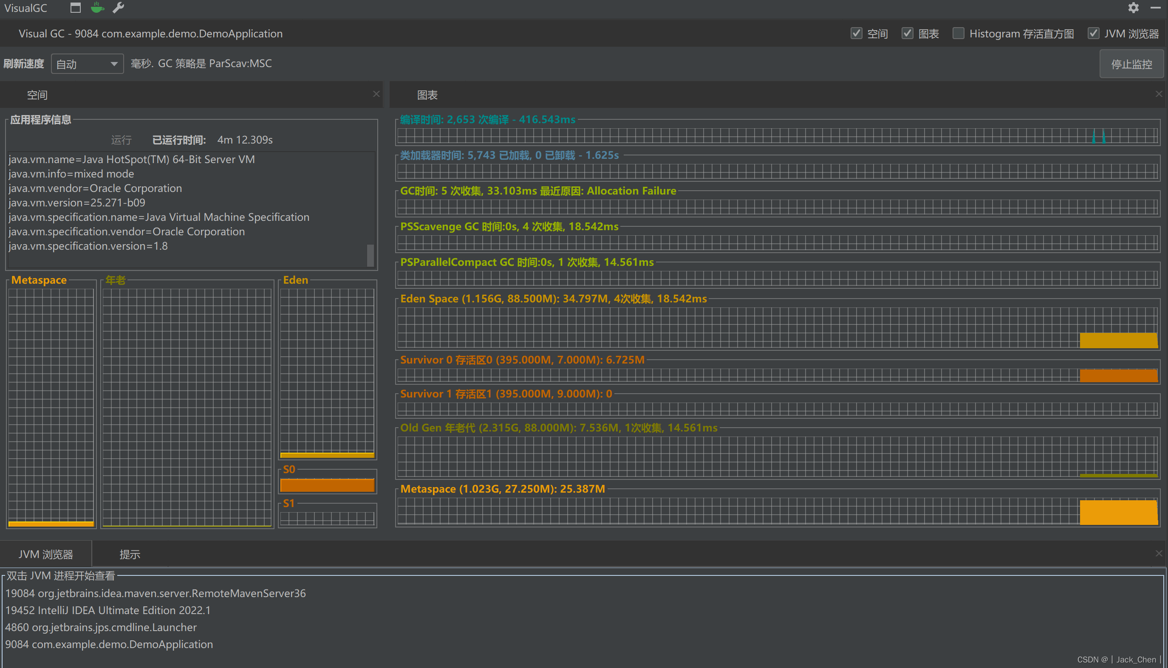1168x668 pixels.
Task: Click the green coffee cup icon
Action: tap(97, 8)
